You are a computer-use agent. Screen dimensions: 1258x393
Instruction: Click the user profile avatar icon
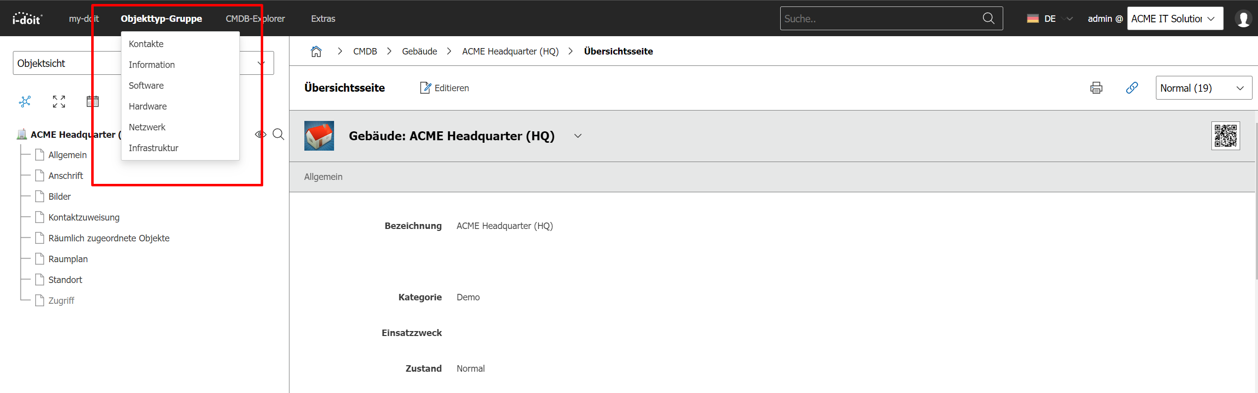coord(1243,19)
